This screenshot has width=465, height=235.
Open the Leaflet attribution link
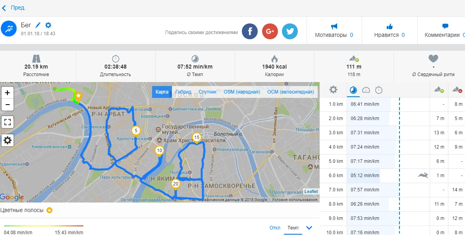[x=311, y=191]
